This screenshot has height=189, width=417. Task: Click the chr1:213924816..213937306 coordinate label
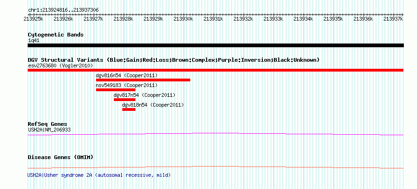click(63, 10)
